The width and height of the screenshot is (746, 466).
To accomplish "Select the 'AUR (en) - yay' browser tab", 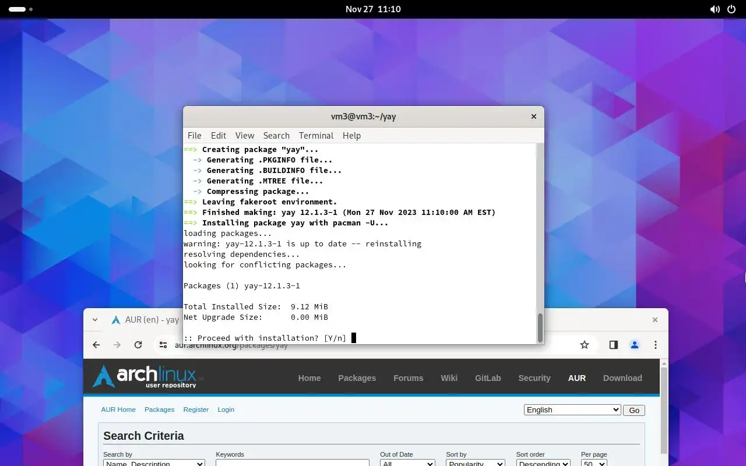I will [x=145, y=320].
